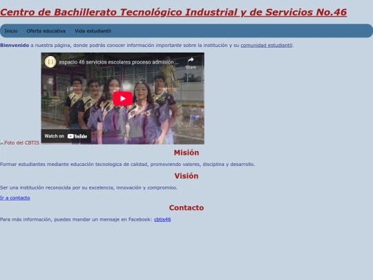
Task: Click the Misión heading
Action: tap(186, 153)
